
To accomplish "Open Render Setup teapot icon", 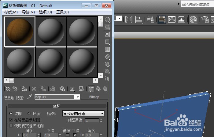I will (x=205, y=19).
